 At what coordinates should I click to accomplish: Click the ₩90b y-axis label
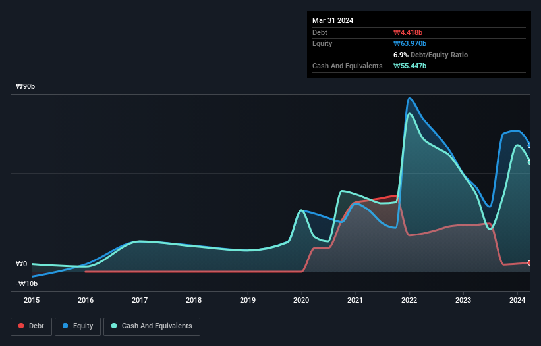(25, 86)
